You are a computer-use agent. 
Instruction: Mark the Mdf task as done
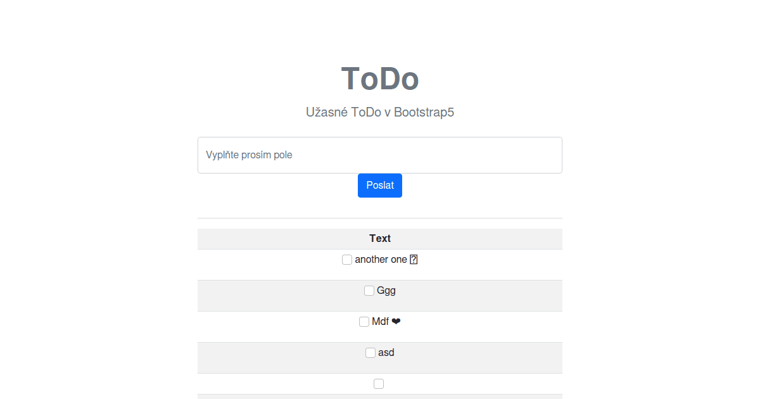364,322
